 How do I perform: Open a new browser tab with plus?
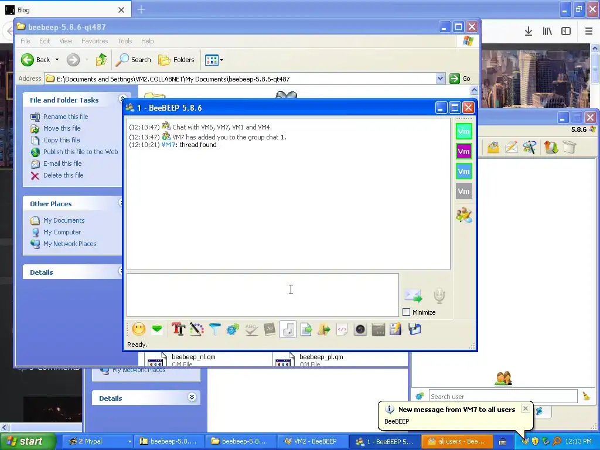click(x=141, y=9)
